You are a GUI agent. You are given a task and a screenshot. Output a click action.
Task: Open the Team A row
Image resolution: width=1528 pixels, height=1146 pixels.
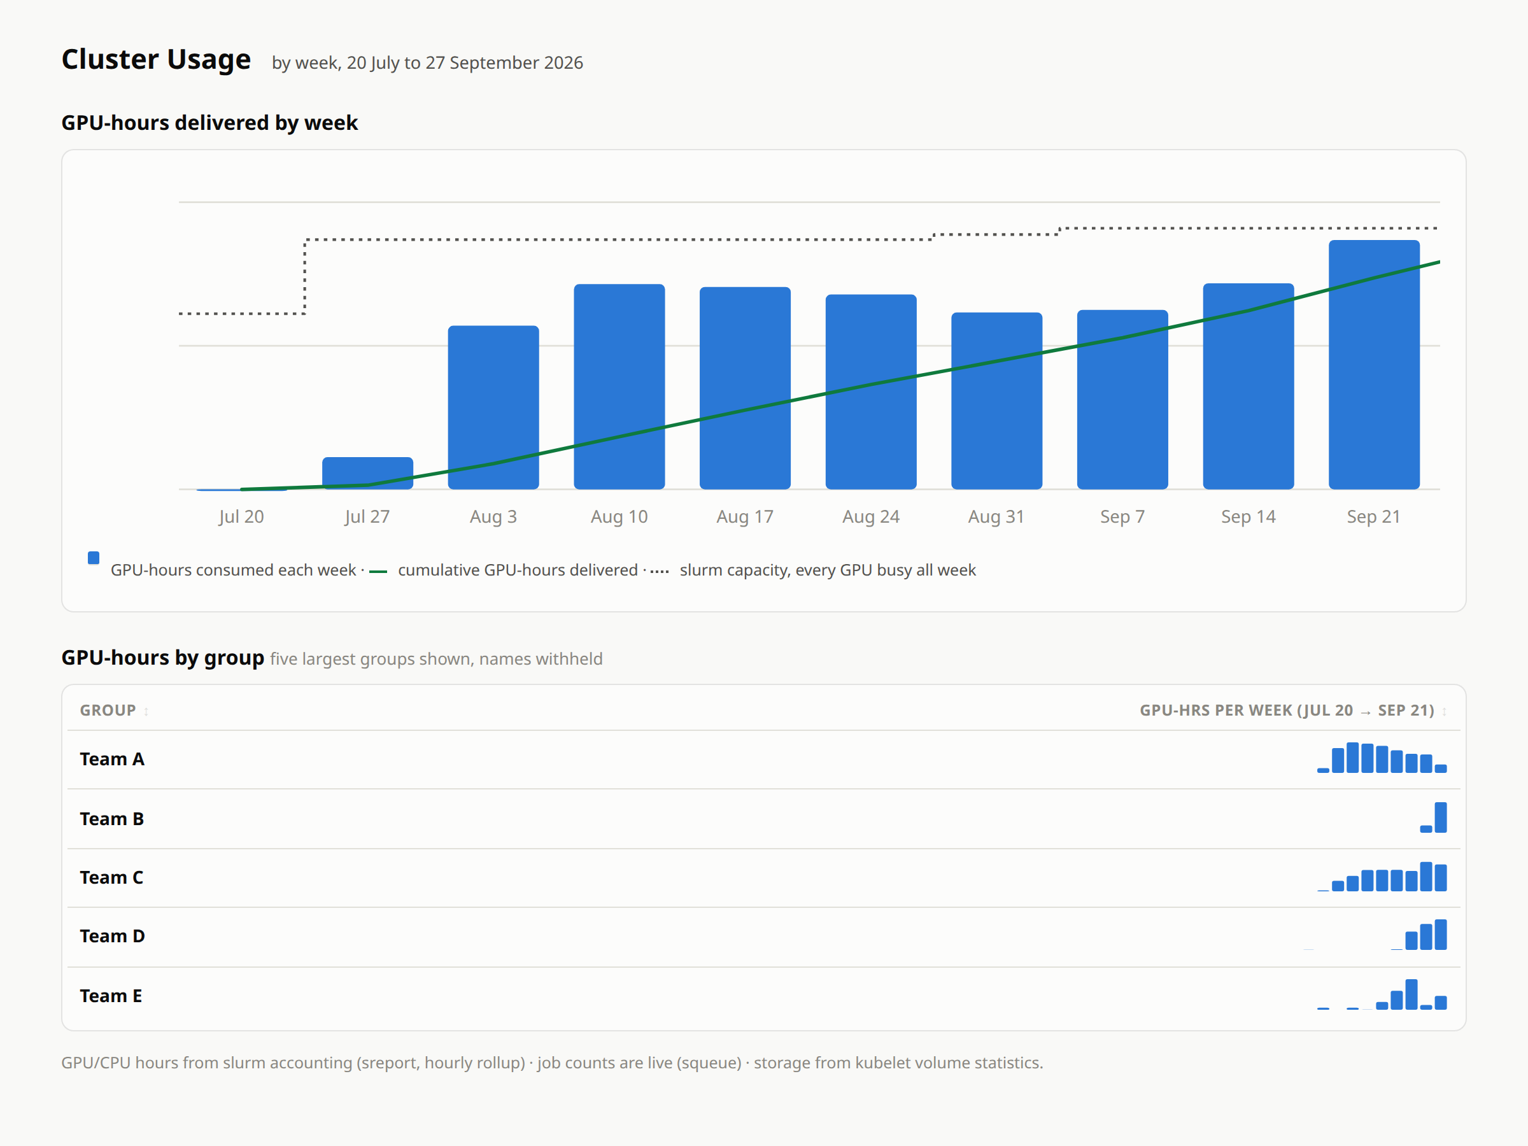pyautogui.click(x=763, y=759)
